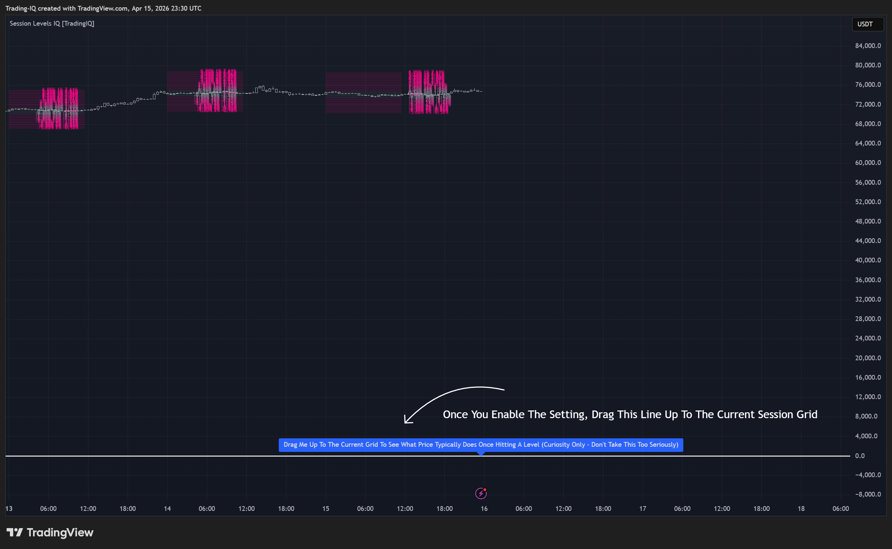Click the 60,000.0 price axis label
Image resolution: width=892 pixels, height=549 pixels.
tap(868, 163)
